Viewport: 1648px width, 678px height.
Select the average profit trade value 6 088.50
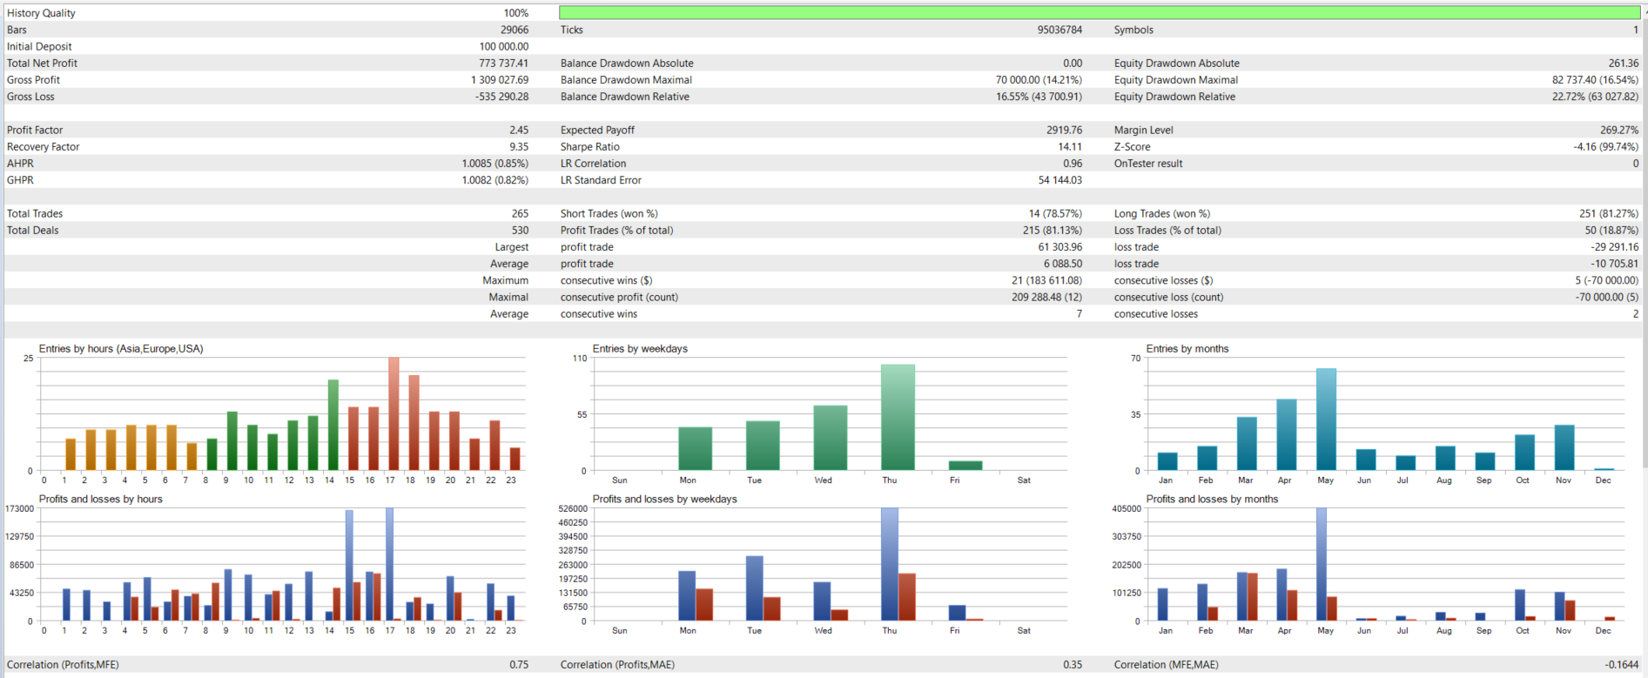click(x=1063, y=264)
